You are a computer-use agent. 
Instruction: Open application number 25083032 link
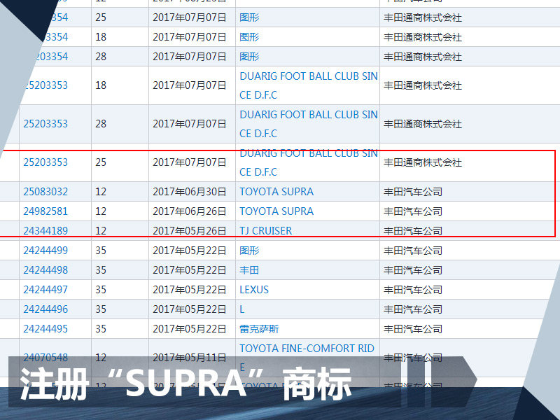coord(45,192)
